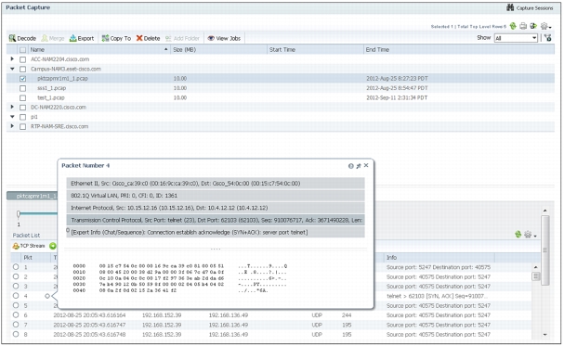Expand the Ethernet II protocol row
The image size is (564, 346).
pyautogui.click(x=216, y=184)
